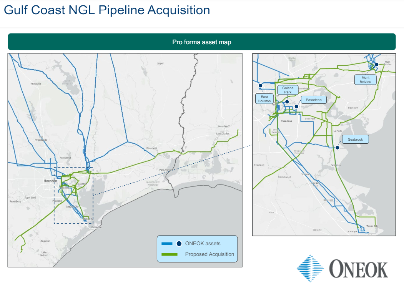Screen dimensions: 404x284
Task: Click the Houston city label on map
Action: (x=50, y=181)
